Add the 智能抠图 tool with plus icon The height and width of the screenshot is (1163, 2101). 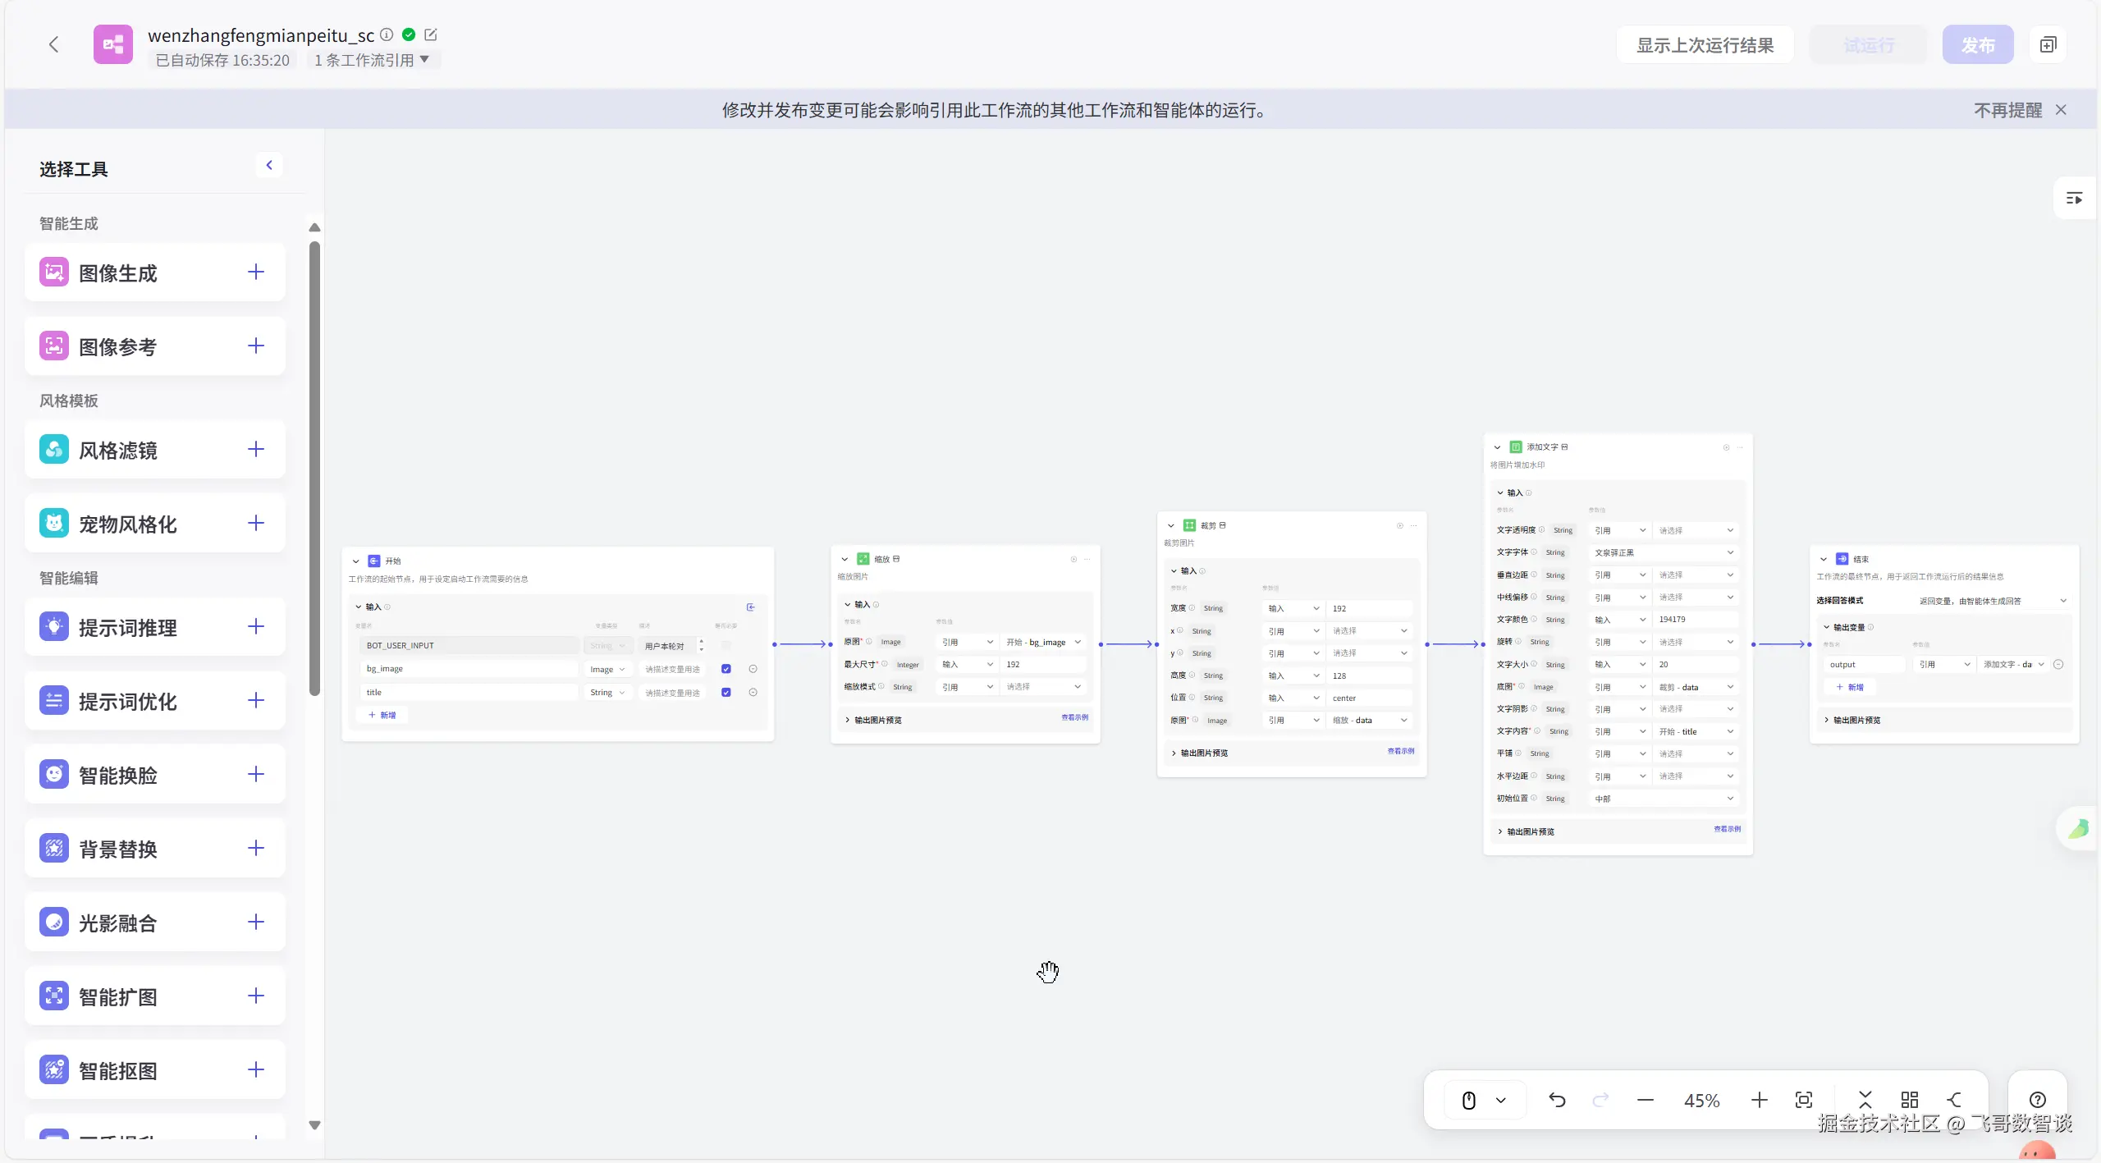[x=256, y=1069]
